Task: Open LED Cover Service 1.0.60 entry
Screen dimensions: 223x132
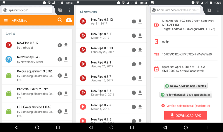Action: point(37,111)
